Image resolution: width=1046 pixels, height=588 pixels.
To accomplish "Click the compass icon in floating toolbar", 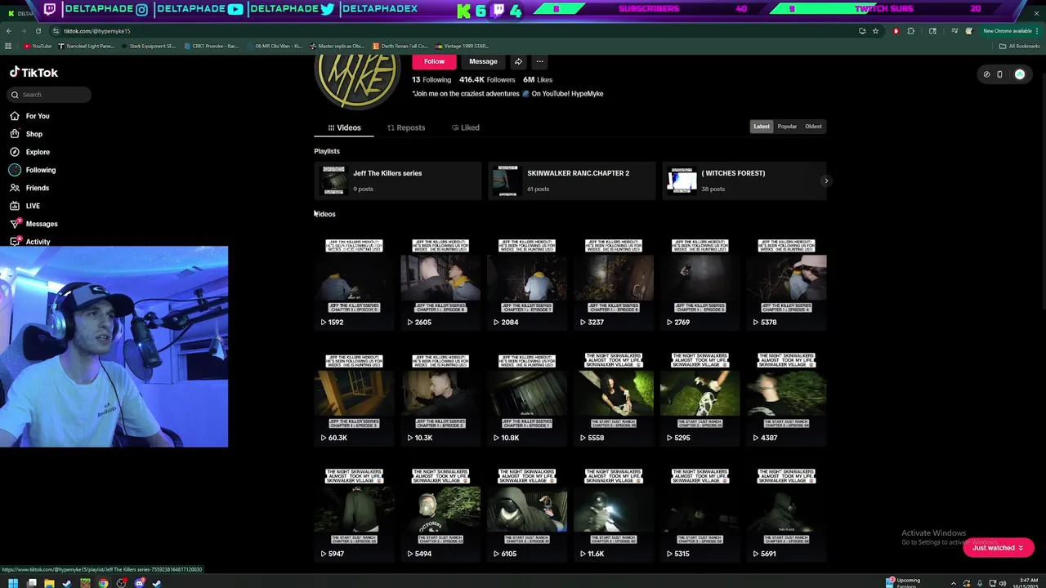I will pos(986,74).
